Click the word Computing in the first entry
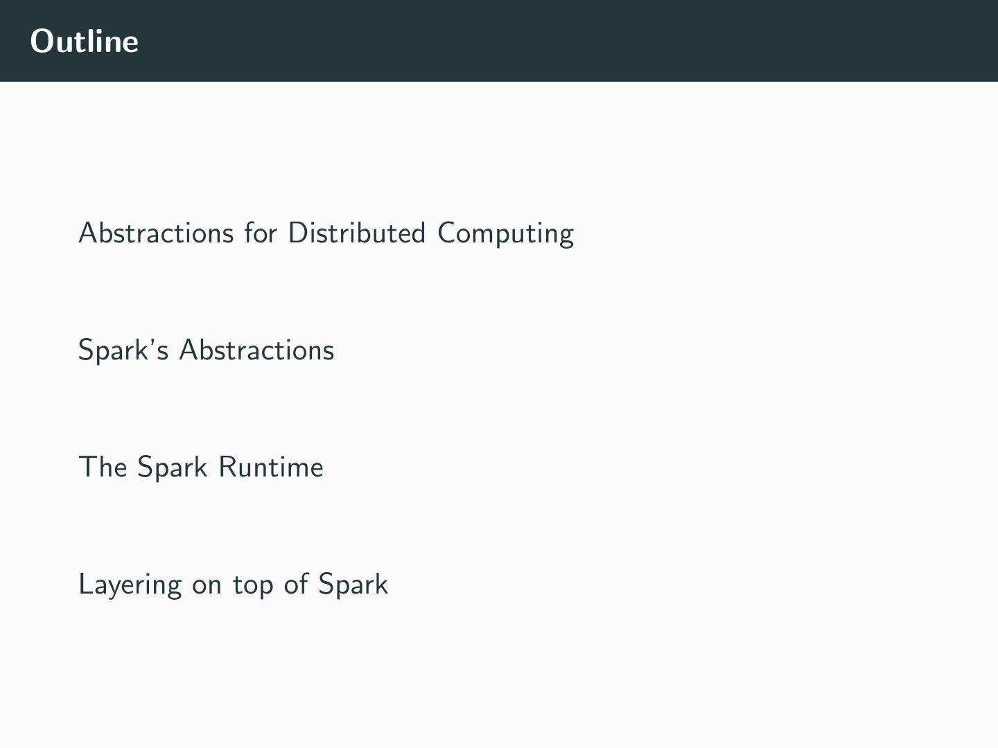998x748 pixels. 505,233
